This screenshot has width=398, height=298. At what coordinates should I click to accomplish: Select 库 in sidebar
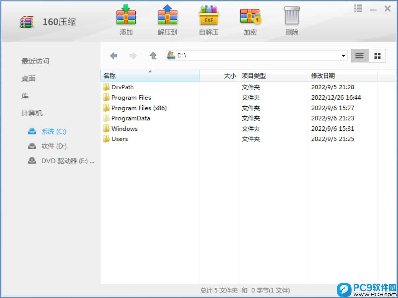pyautogui.click(x=25, y=96)
